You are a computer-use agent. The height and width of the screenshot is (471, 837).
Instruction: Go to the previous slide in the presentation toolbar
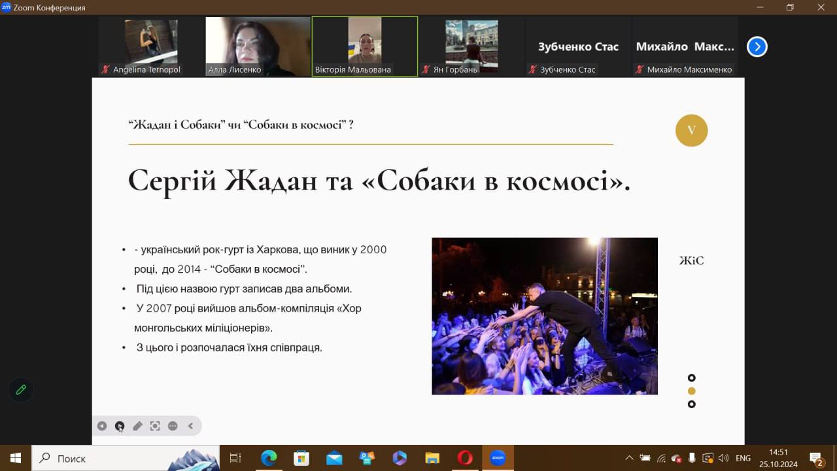click(x=102, y=426)
